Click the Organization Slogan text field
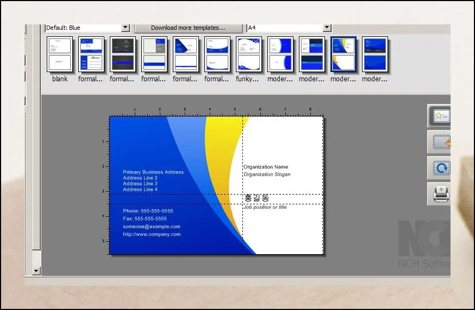The image size is (475, 310). (x=267, y=175)
